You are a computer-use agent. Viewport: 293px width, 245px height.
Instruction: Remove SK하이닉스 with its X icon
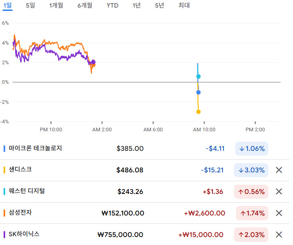point(279,234)
